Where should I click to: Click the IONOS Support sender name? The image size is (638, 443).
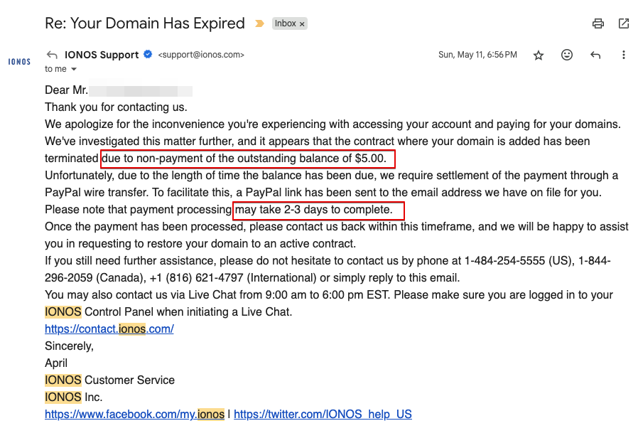(102, 55)
